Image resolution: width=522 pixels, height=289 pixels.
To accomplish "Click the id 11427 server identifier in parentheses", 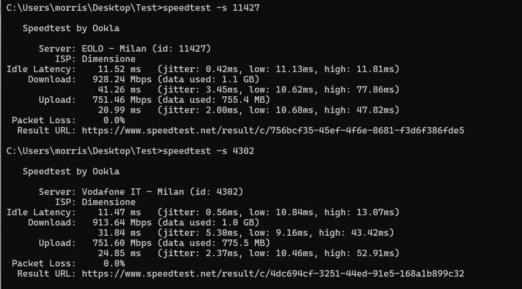I will click(182, 48).
